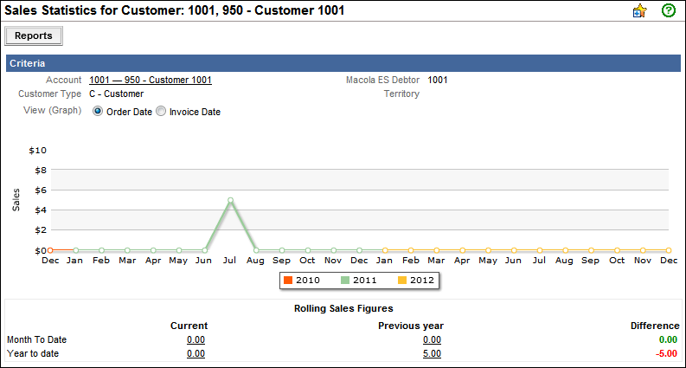The image size is (686, 368).
Task: Click the Macola ES Debtor value 1001
Action: pos(438,81)
